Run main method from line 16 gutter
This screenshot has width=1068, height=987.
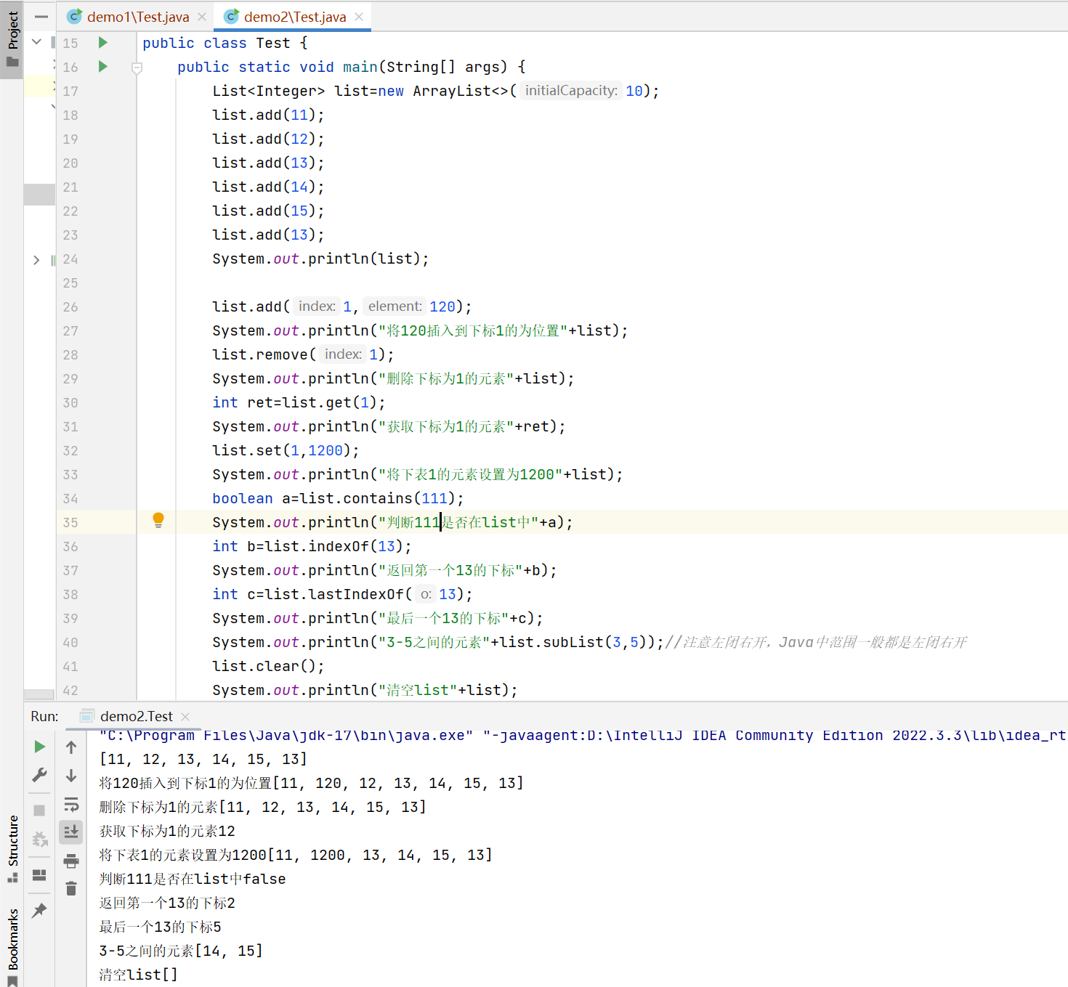103,67
